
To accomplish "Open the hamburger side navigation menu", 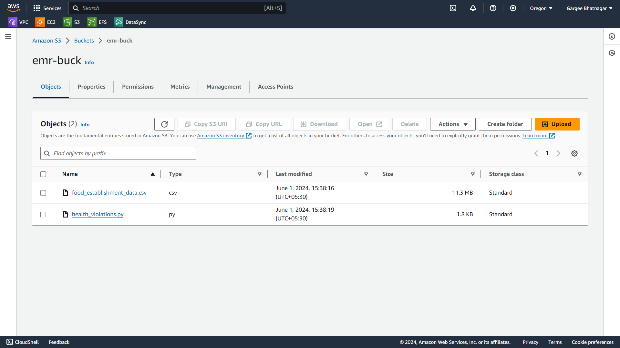I will 8,36.
